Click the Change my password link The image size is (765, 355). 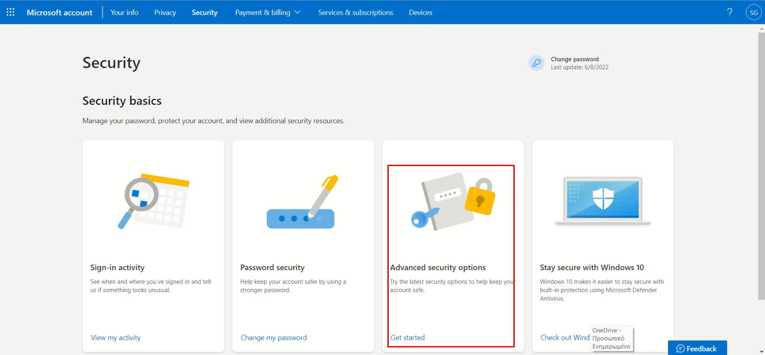[274, 338]
